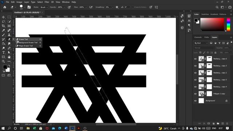Hide the Rectangle copy 2 layer
The image size is (233, 131).
tap(196, 73)
